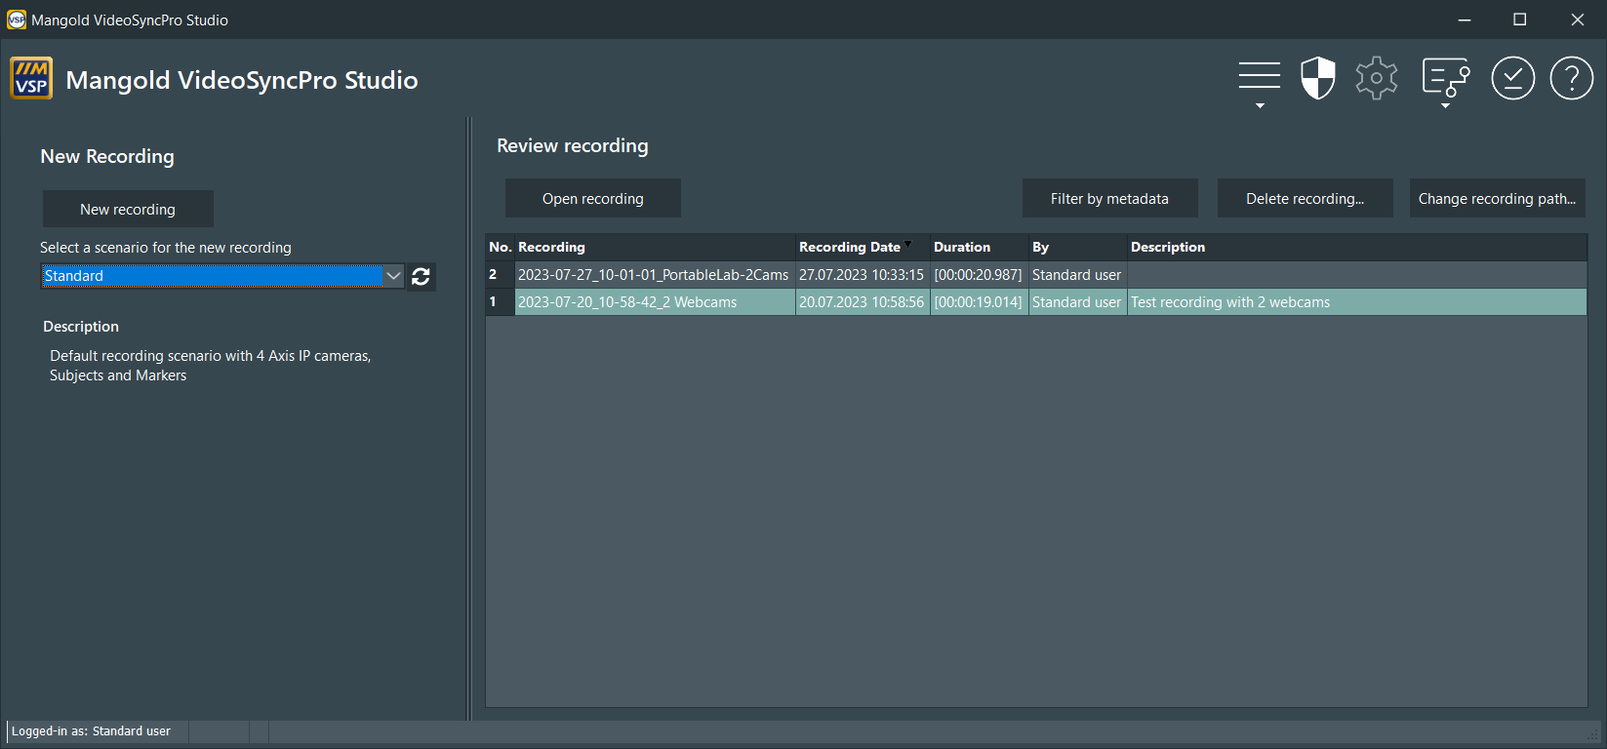
Task: Click the scenario description text
Action: pos(211,366)
